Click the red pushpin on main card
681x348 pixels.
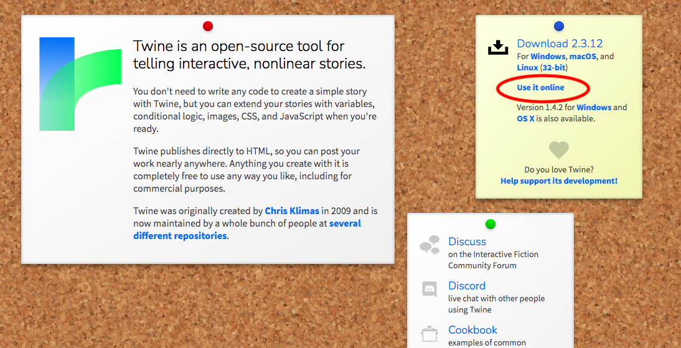(208, 26)
